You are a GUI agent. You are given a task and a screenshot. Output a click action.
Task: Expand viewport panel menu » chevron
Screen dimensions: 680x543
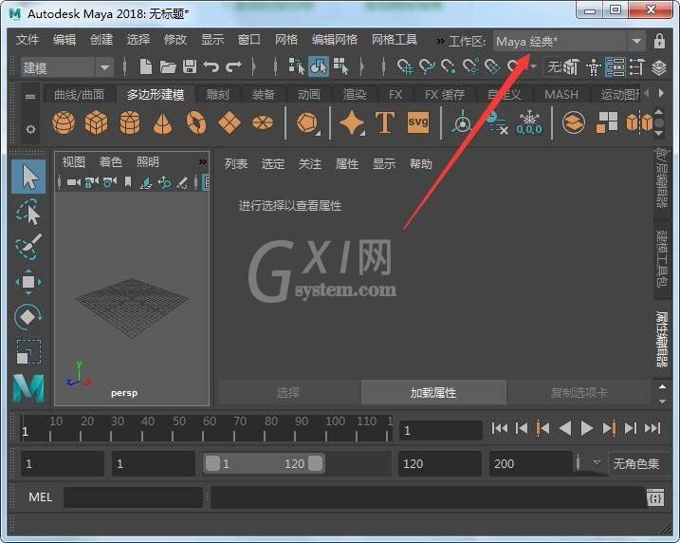202,162
